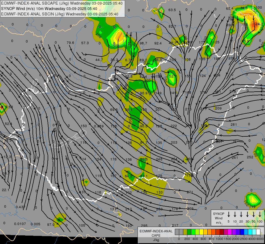
Task: Click the map value 64.2
Action: click(129, 176)
